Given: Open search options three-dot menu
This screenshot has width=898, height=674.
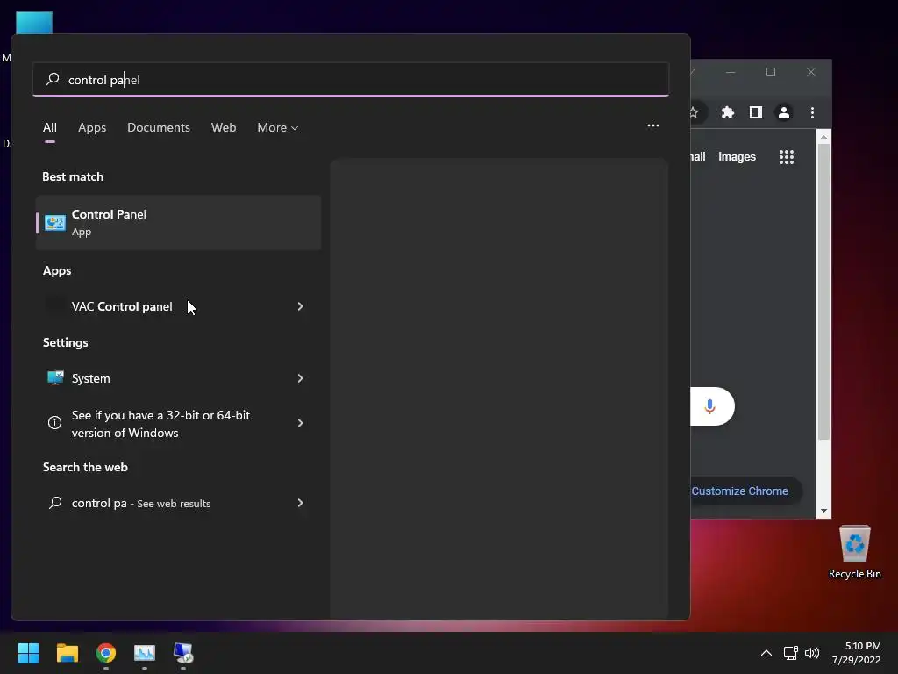Looking at the screenshot, I should pos(652,125).
